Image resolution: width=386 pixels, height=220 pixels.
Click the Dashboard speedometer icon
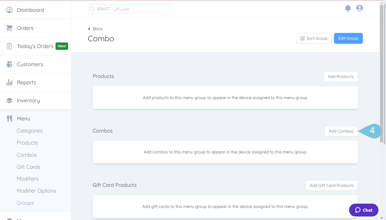(9, 10)
